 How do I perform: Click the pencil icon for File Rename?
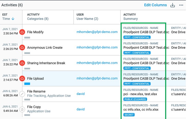tap(22, 94)
